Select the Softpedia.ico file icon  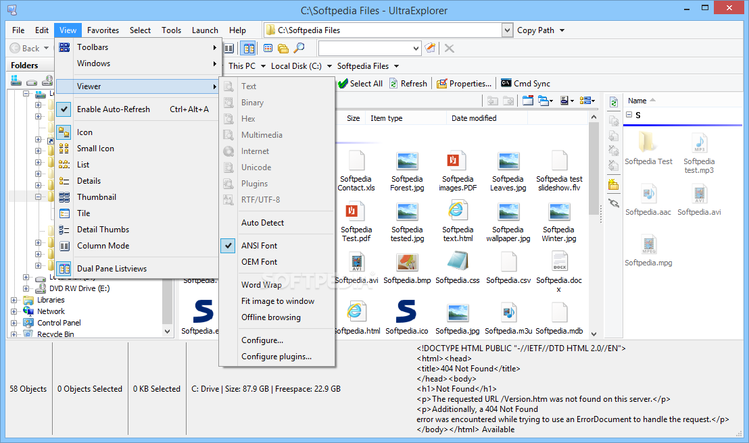point(406,311)
